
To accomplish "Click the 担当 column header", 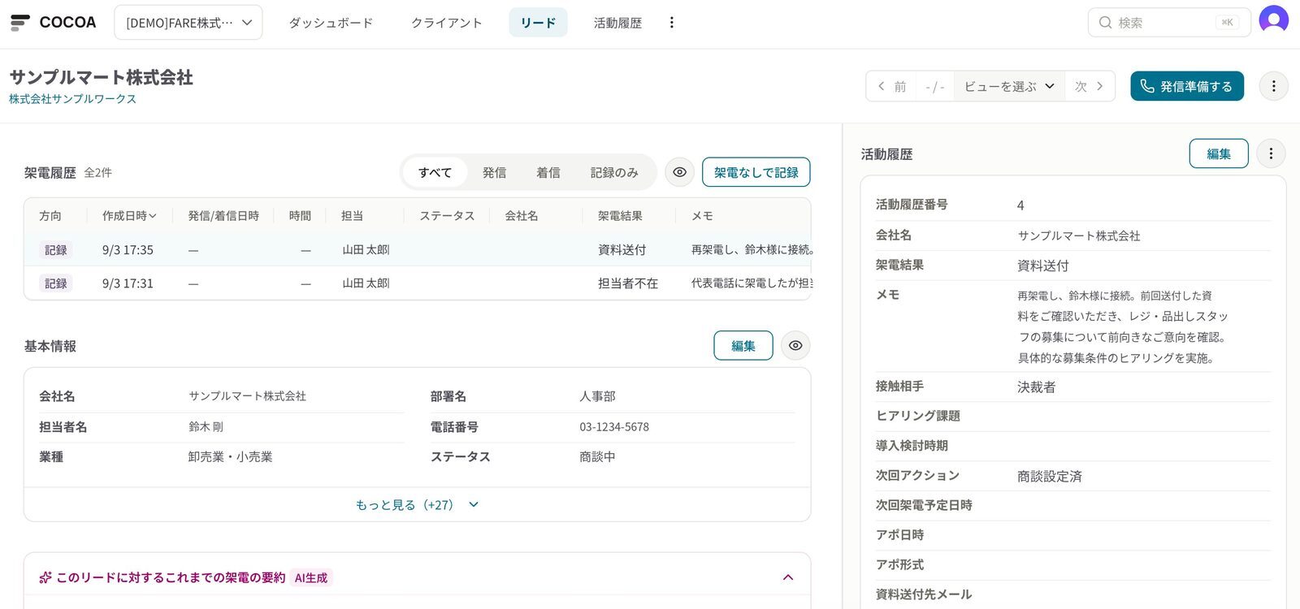I will click(352, 216).
